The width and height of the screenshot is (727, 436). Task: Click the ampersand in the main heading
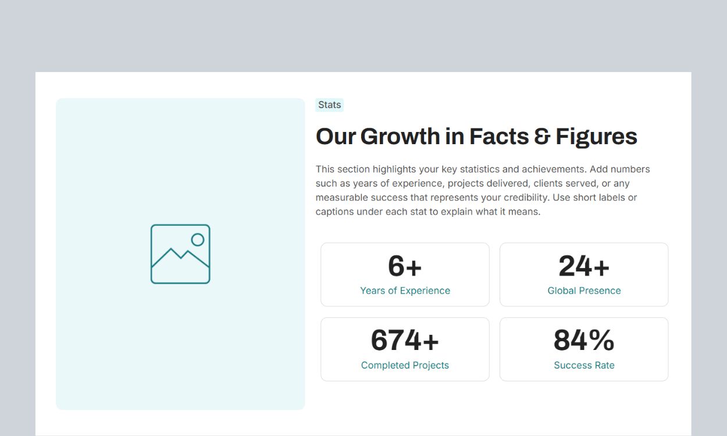(541, 137)
